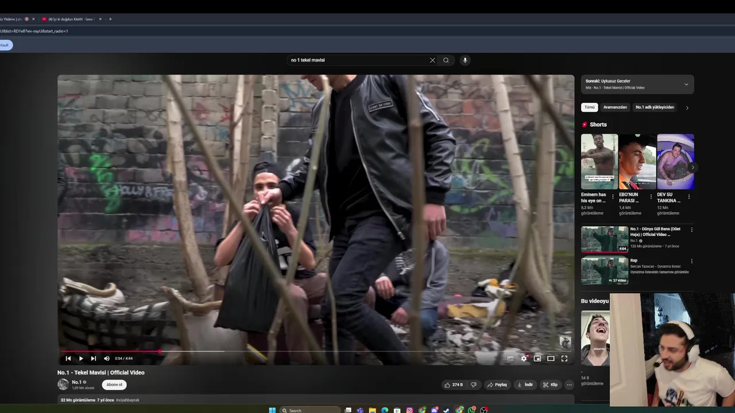Skip to the next video in player
Screen dimensions: 735x413
(x=94, y=359)
